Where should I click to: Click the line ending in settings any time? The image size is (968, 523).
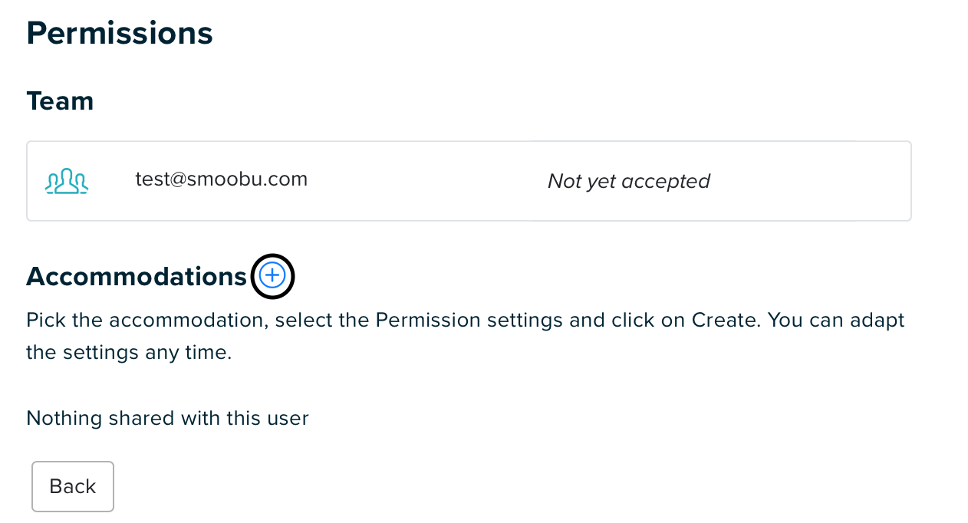129,353
